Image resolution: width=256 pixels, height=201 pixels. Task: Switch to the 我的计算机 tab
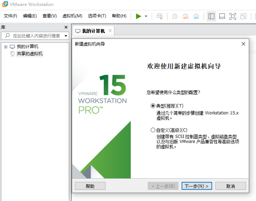[93, 30]
